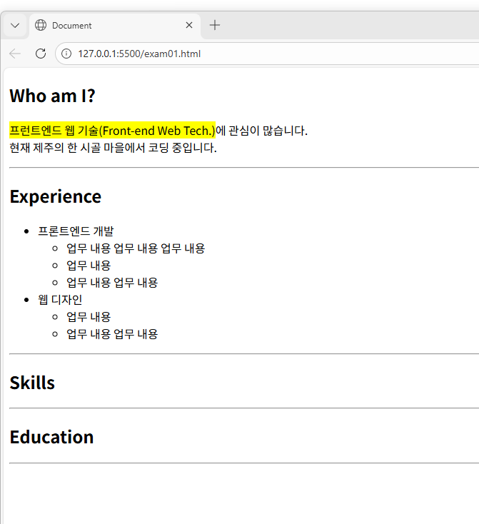Screen dimensions: 479x524
Task: Click the single "업무 내용" under 웹 디자인
Action: [x=89, y=316]
